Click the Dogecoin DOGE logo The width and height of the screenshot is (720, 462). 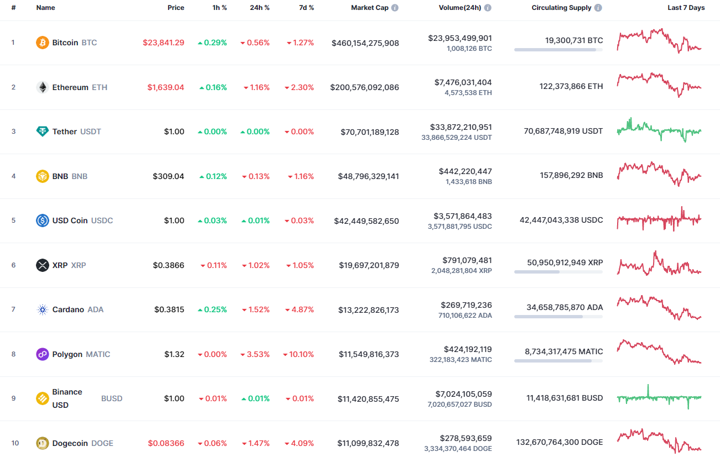pos(42,443)
